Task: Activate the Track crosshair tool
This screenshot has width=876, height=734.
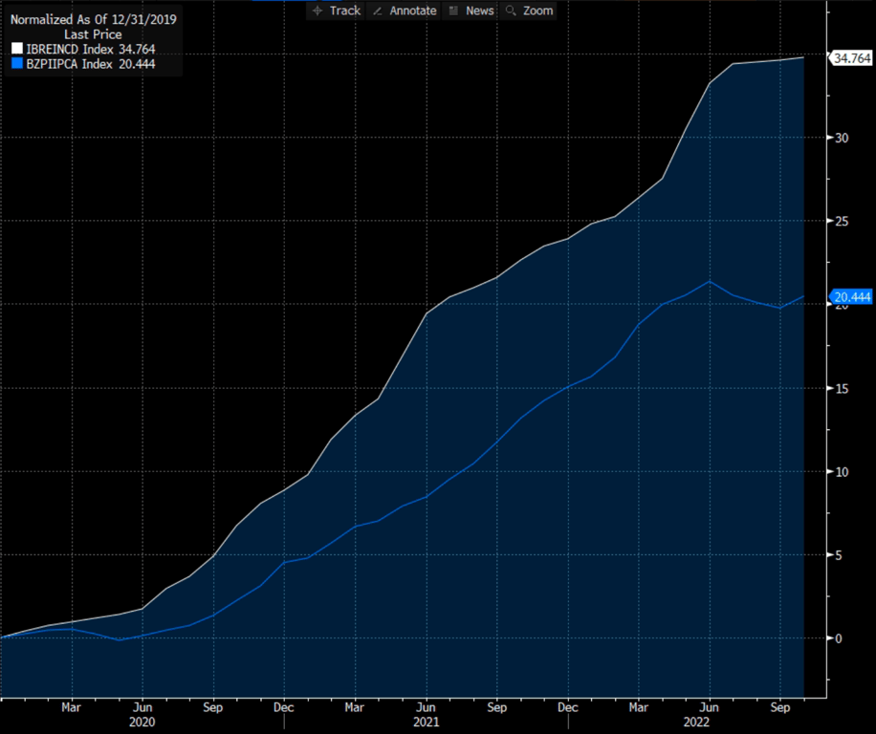Action: pyautogui.click(x=337, y=11)
